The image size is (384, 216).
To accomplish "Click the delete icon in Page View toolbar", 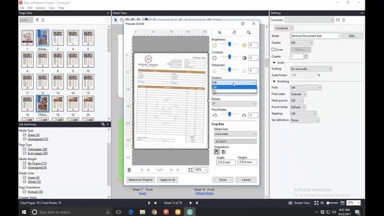I will coord(43,20).
